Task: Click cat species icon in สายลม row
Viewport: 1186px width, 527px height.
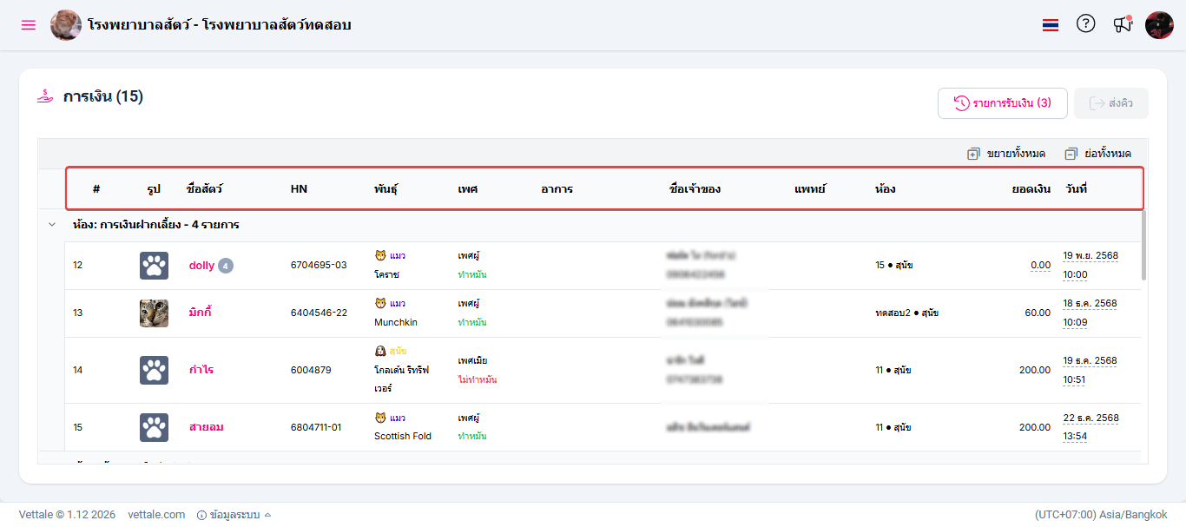Action: (x=380, y=418)
